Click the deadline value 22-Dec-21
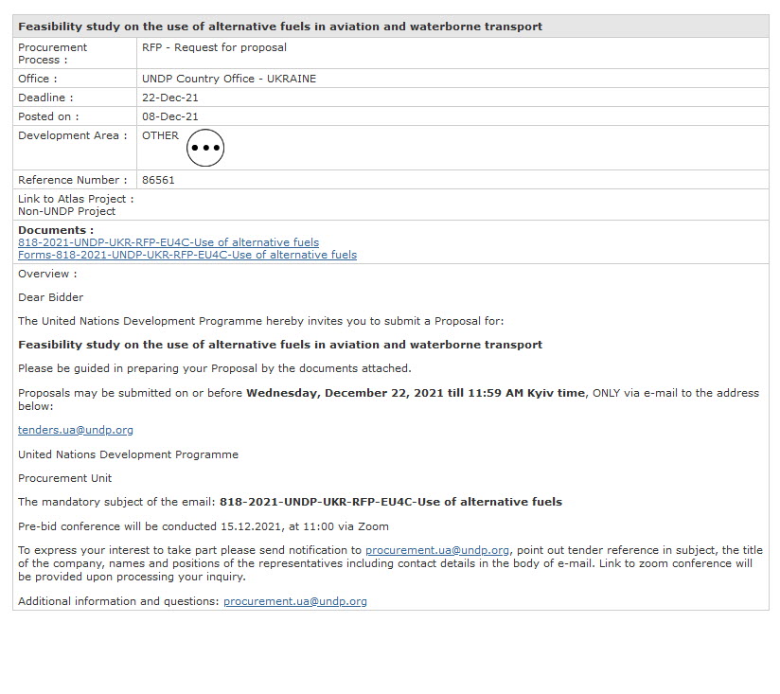The height and width of the screenshot is (694, 780). coord(170,98)
